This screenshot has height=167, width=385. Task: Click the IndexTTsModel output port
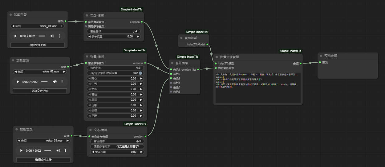point(207,45)
